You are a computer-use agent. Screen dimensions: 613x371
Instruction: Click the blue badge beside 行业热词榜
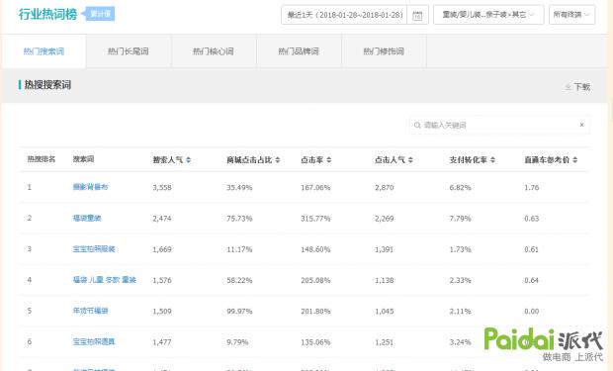tap(100, 14)
